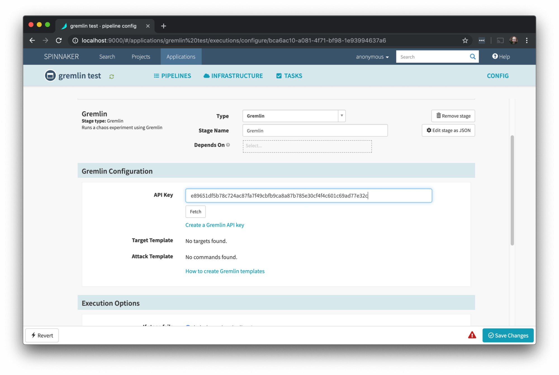Click the gremlin test application name

80,76
